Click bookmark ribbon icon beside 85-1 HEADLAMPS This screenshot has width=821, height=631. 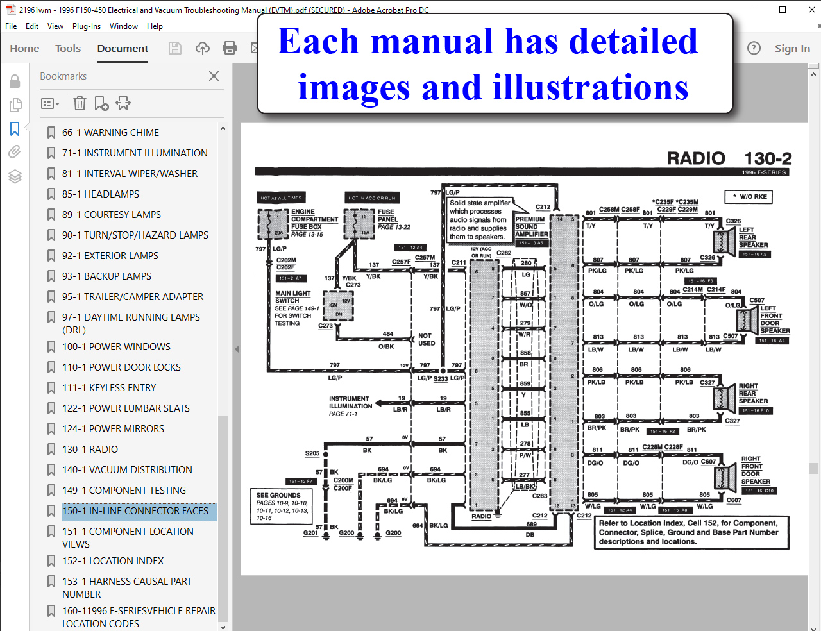(51, 194)
